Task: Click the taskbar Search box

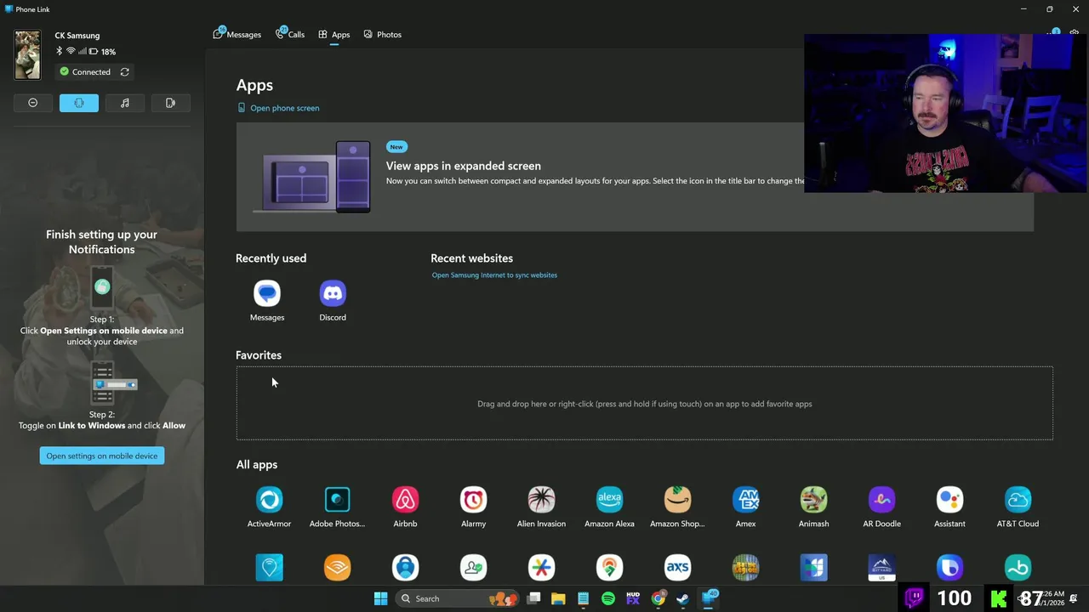Action: tap(458, 598)
